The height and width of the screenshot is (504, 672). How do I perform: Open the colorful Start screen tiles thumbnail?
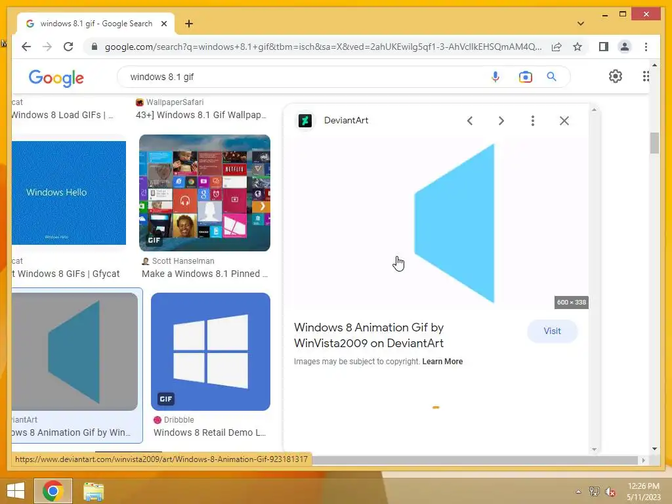point(205,193)
